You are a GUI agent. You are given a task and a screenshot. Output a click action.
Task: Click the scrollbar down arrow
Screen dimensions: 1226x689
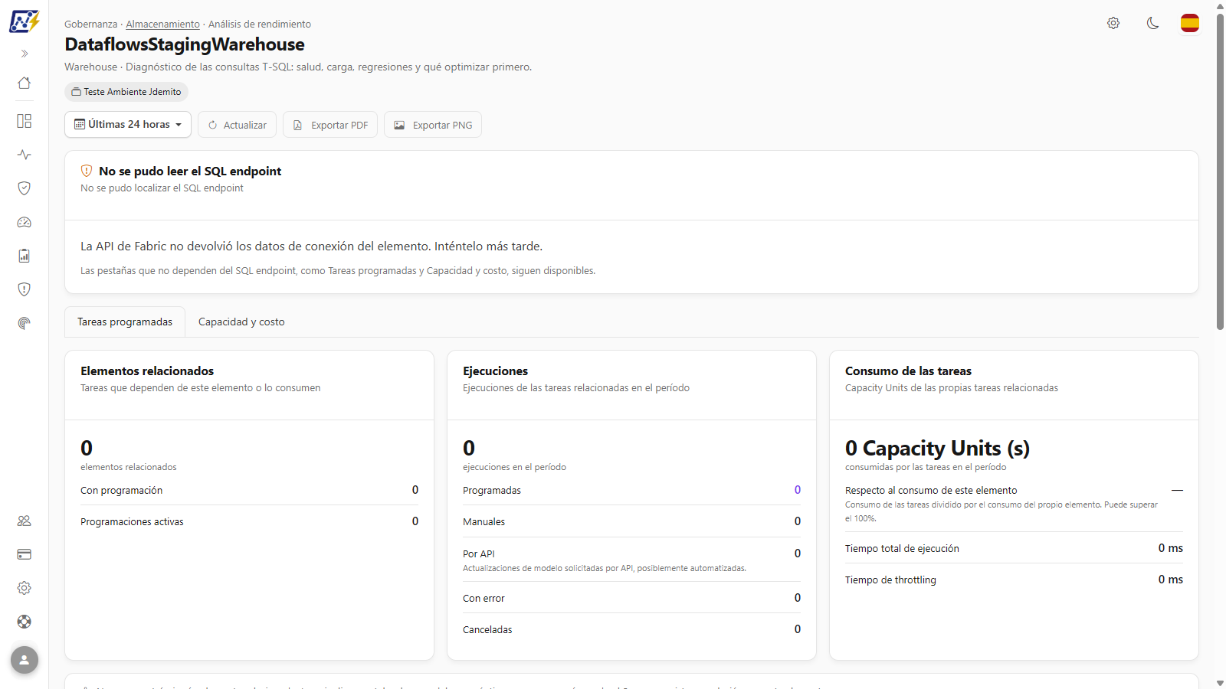1220,683
